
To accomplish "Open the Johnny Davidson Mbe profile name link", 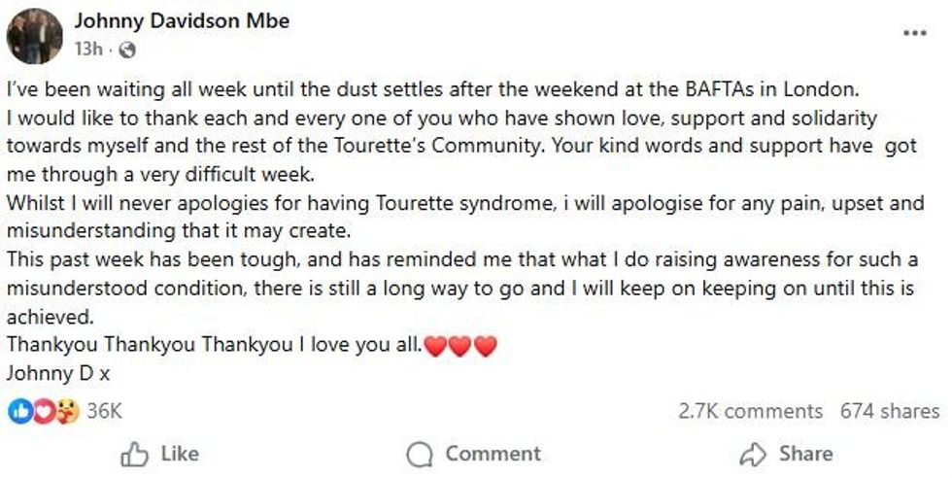I will click(x=182, y=21).
